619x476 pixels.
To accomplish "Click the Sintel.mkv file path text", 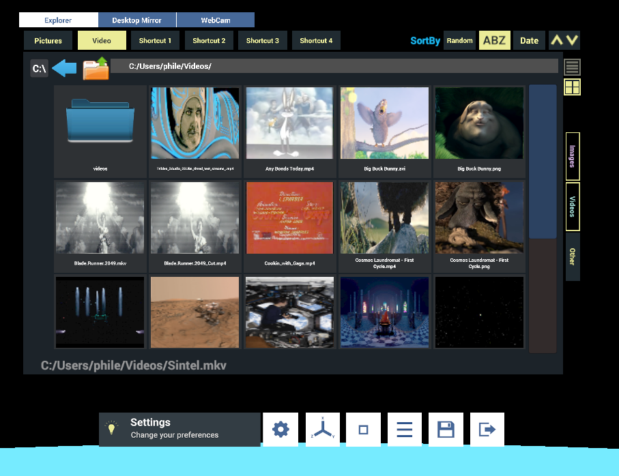I will [x=134, y=366].
